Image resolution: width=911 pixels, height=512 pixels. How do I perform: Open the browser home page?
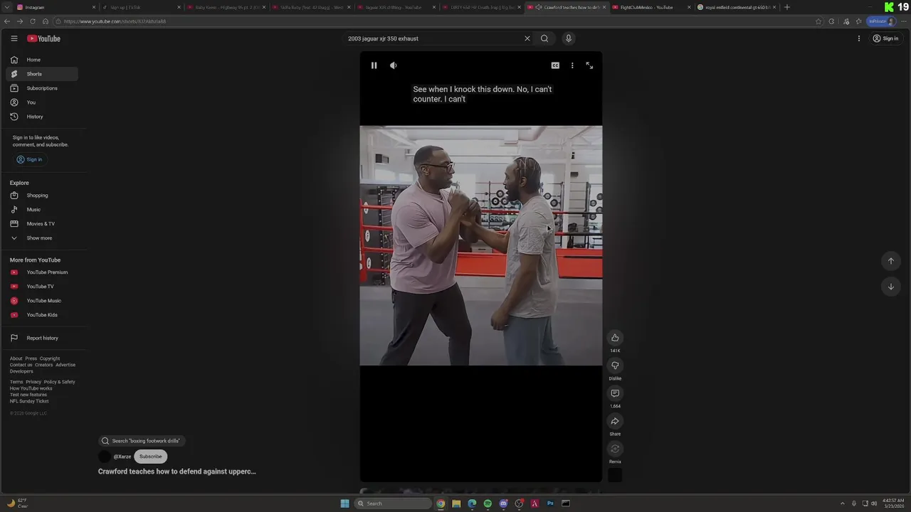(x=46, y=21)
